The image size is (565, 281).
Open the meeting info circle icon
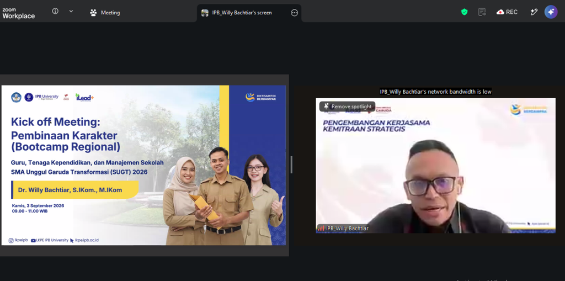[55, 11]
